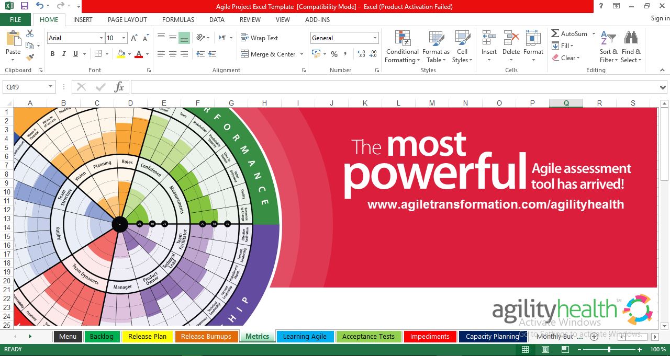670x356 pixels.
Task: Click the formula bar input
Action: [395, 87]
